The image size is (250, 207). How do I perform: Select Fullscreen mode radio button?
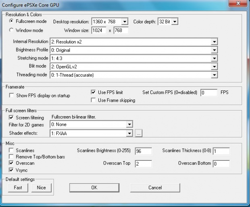11,21
